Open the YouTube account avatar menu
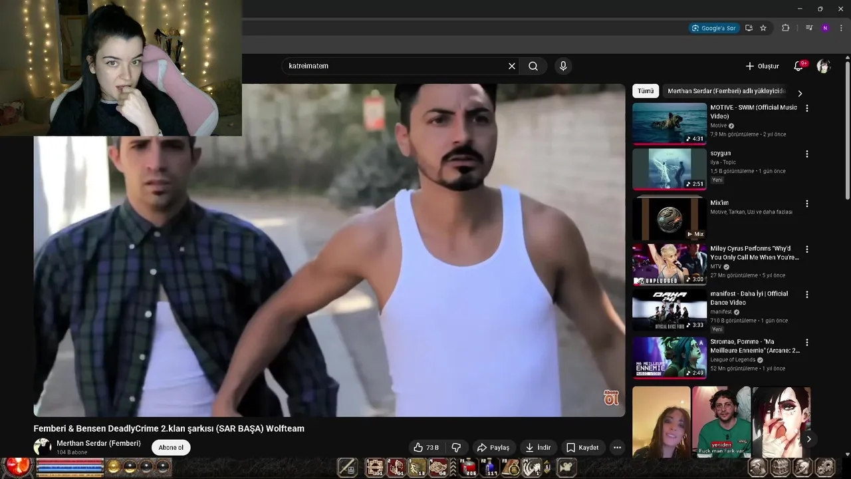The width and height of the screenshot is (851, 479). (824, 66)
